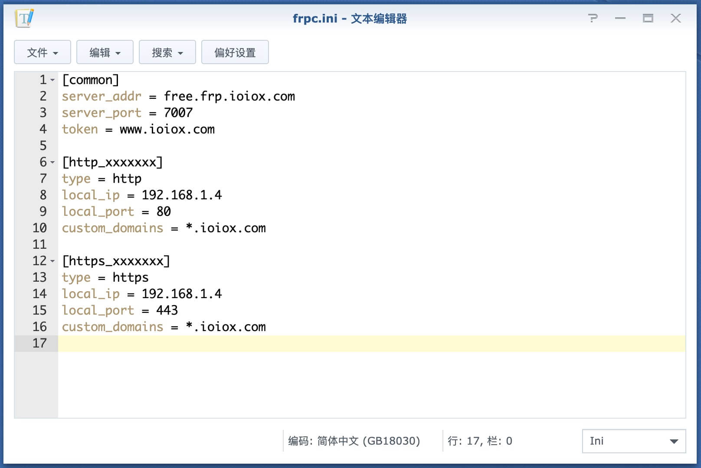Collapse the [http_xxxxxxx] section fold arrow
Viewport: 701px width, 468px height.
tap(52, 162)
